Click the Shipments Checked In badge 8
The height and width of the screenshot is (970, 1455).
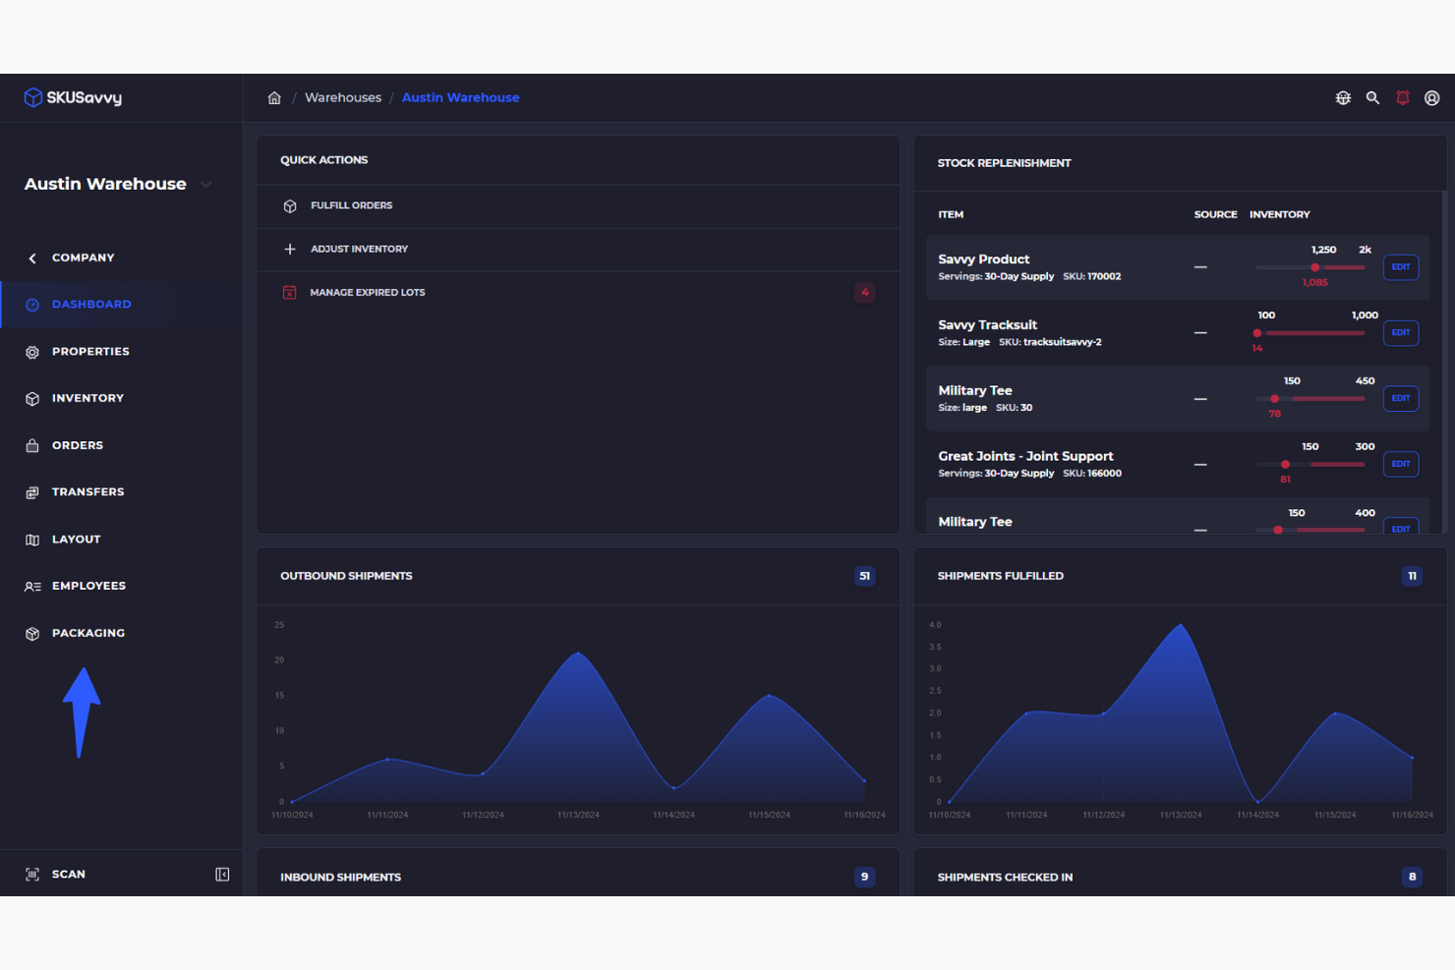click(x=1412, y=877)
